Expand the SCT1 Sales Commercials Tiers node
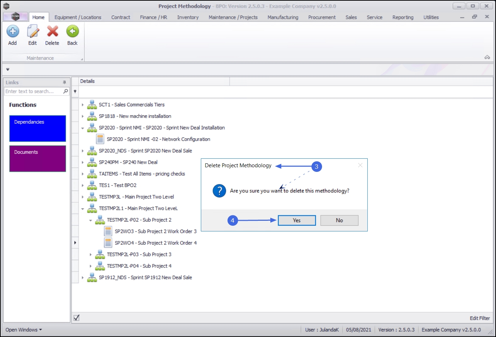496x337 pixels. tap(83, 105)
